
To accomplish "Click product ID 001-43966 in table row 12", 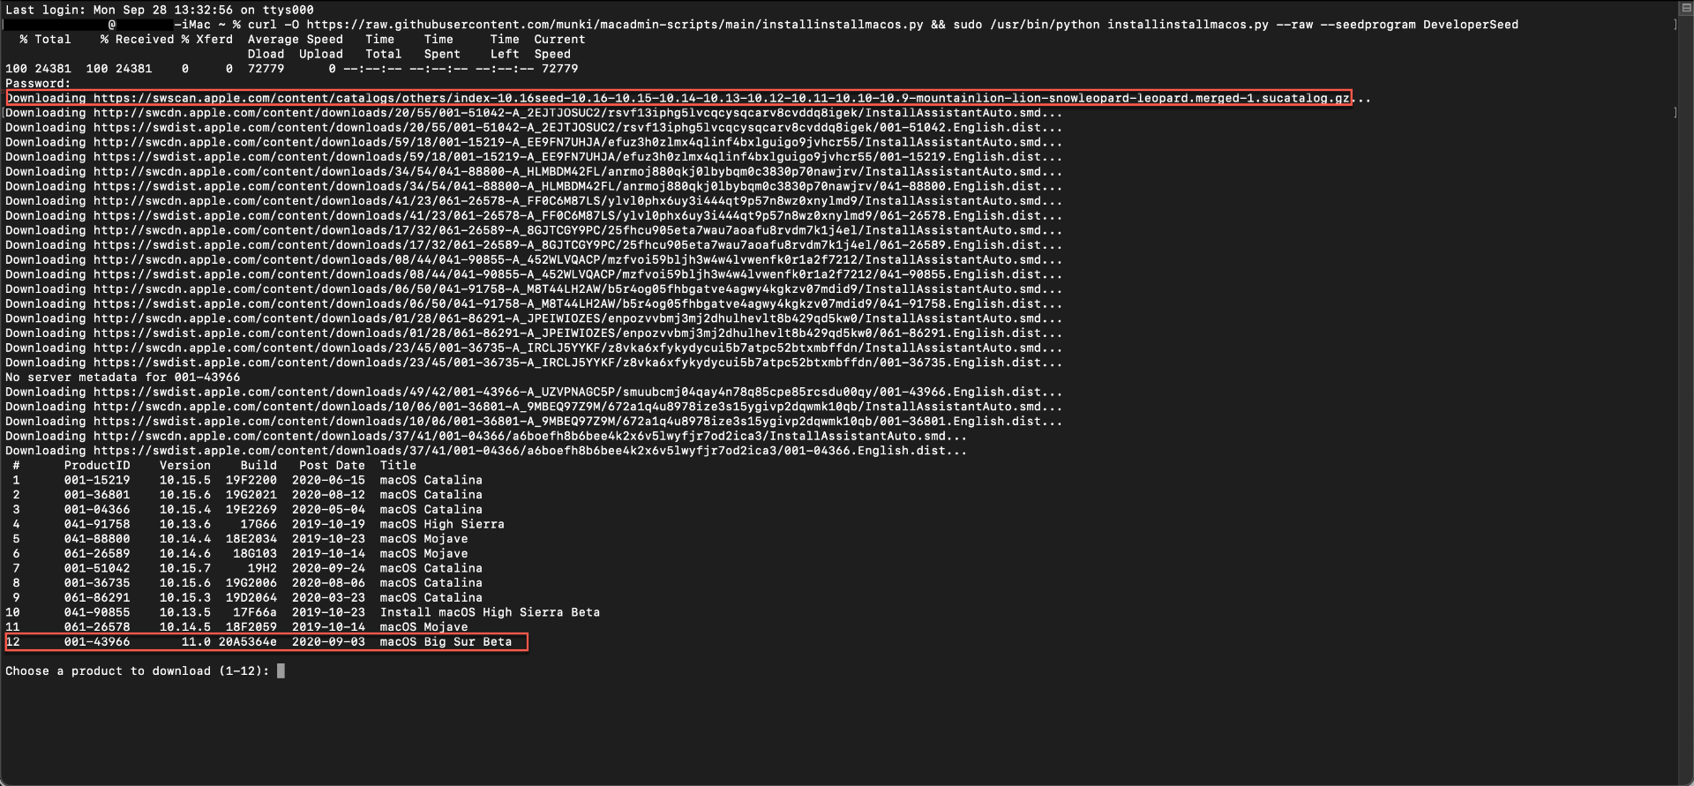I will point(97,642).
